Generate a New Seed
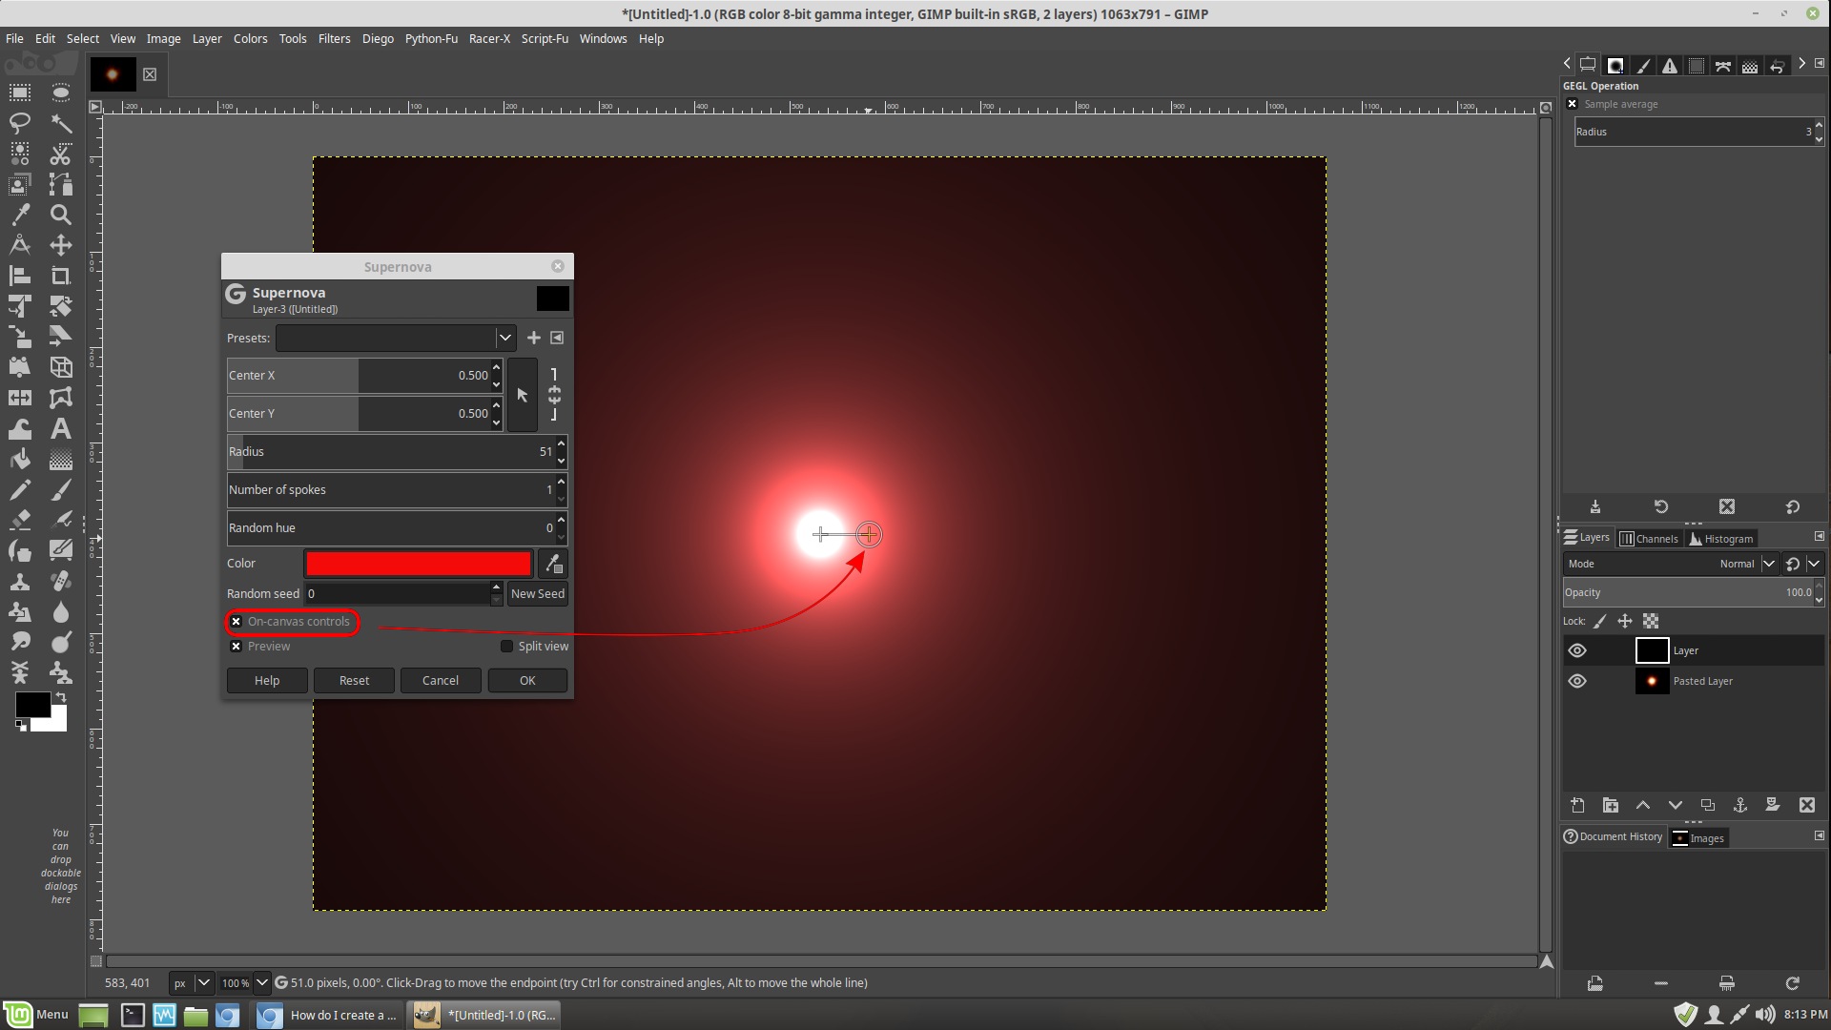This screenshot has height=1030, width=1831. tap(538, 593)
